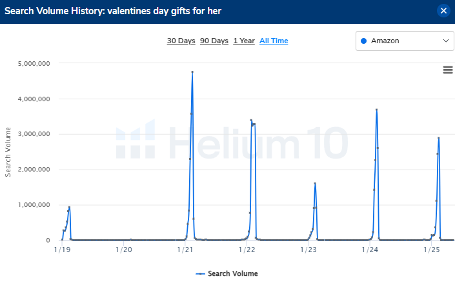Click the chevron arrow on the Amazon selector

pyautogui.click(x=446, y=41)
